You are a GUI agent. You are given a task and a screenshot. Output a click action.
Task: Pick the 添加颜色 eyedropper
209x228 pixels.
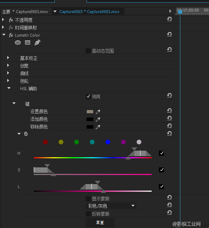coord(98,119)
